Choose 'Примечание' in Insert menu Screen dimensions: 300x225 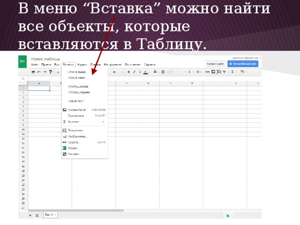[x=85, y=116]
